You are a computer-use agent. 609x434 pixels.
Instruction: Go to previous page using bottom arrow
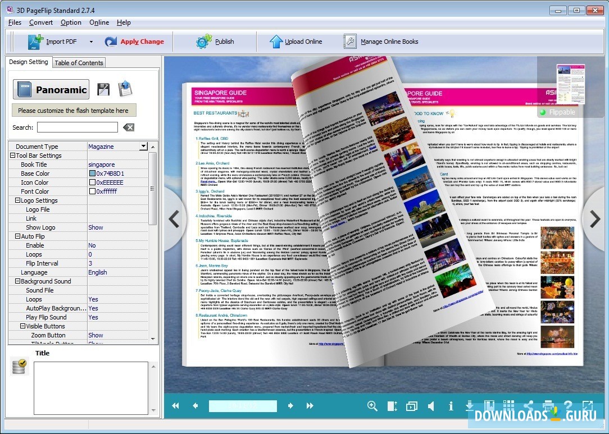click(196, 406)
